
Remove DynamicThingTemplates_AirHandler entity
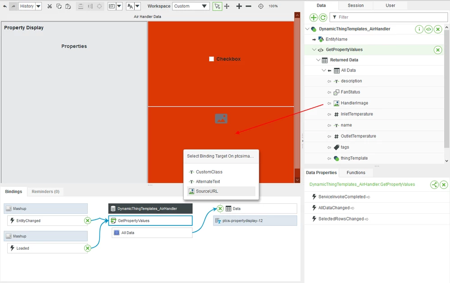[x=438, y=29]
